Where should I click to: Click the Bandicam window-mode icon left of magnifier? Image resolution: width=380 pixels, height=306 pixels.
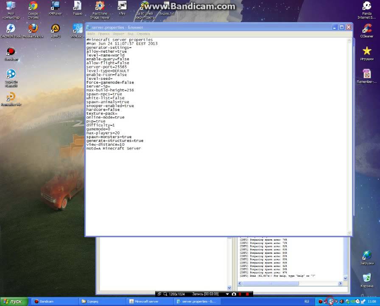point(159,294)
